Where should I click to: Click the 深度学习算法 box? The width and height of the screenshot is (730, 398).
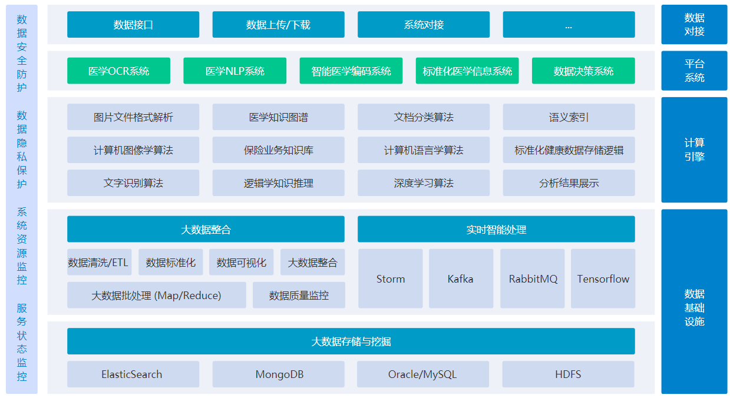(x=424, y=183)
